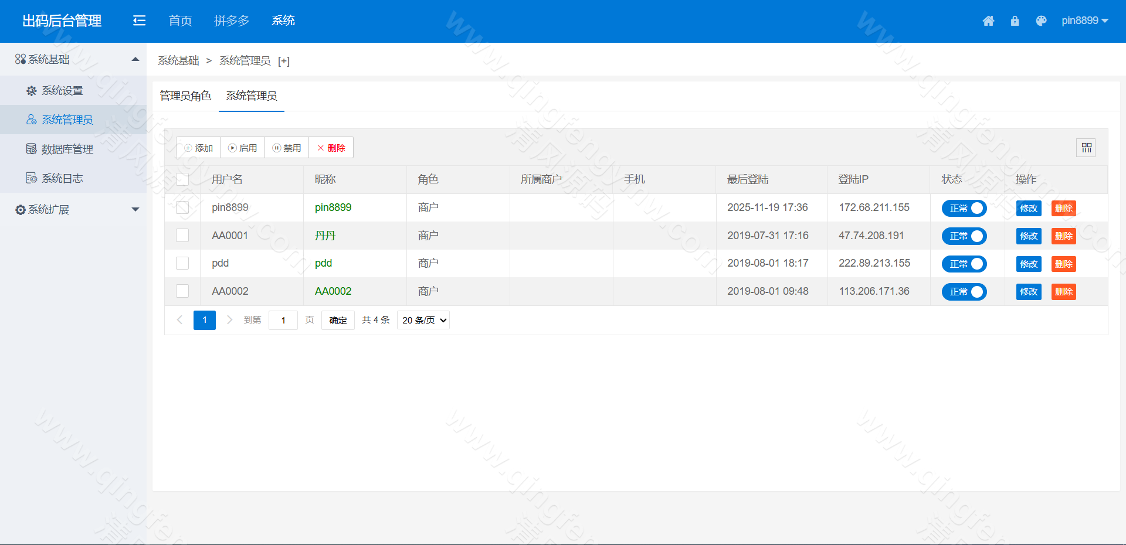Open the 20 条/页 page size dropdown
This screenshot has width=1126, height=545.
[423, 320]
